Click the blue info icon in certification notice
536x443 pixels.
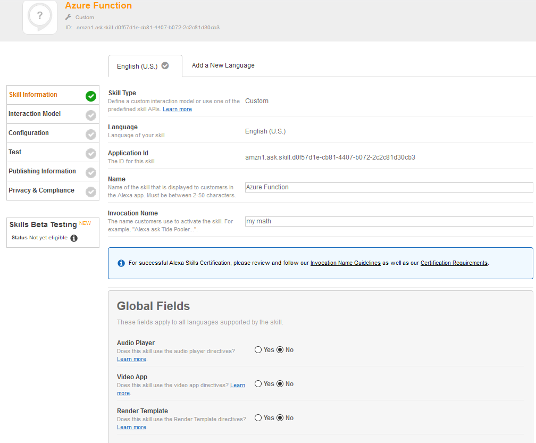[x=121, y=263]
